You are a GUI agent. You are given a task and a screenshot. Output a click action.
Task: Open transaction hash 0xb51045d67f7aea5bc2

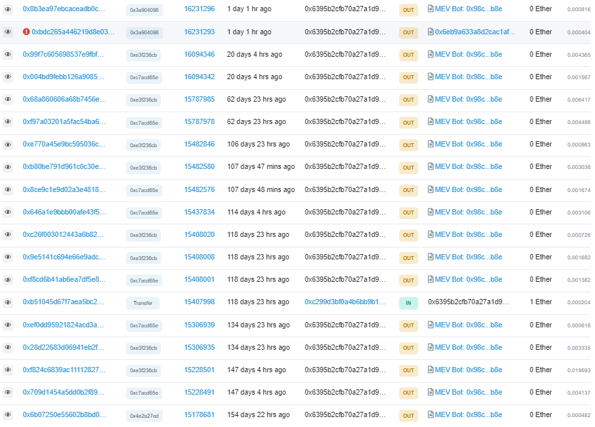63,302
